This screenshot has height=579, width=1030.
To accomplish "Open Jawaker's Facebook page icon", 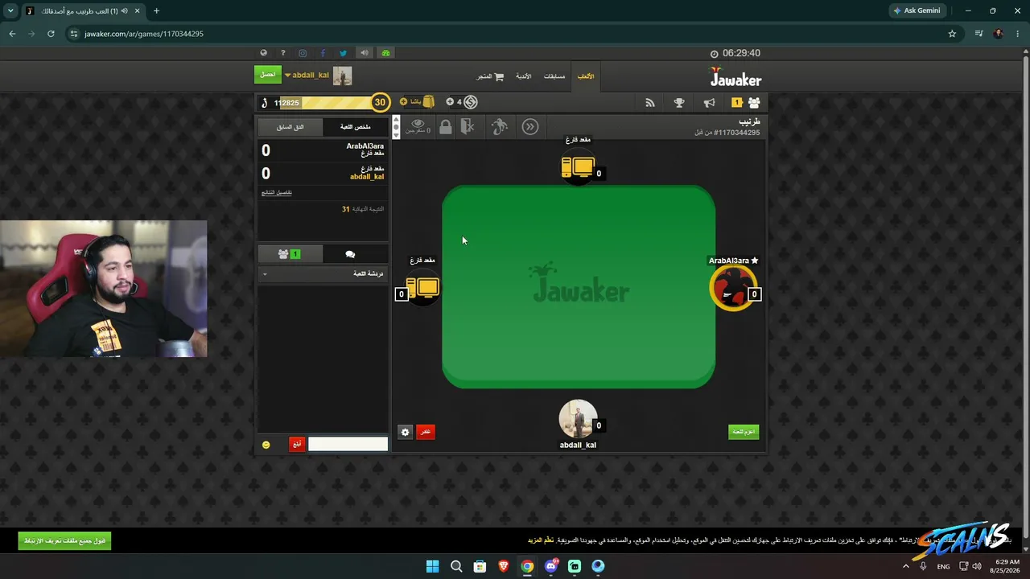I will 323,53.
